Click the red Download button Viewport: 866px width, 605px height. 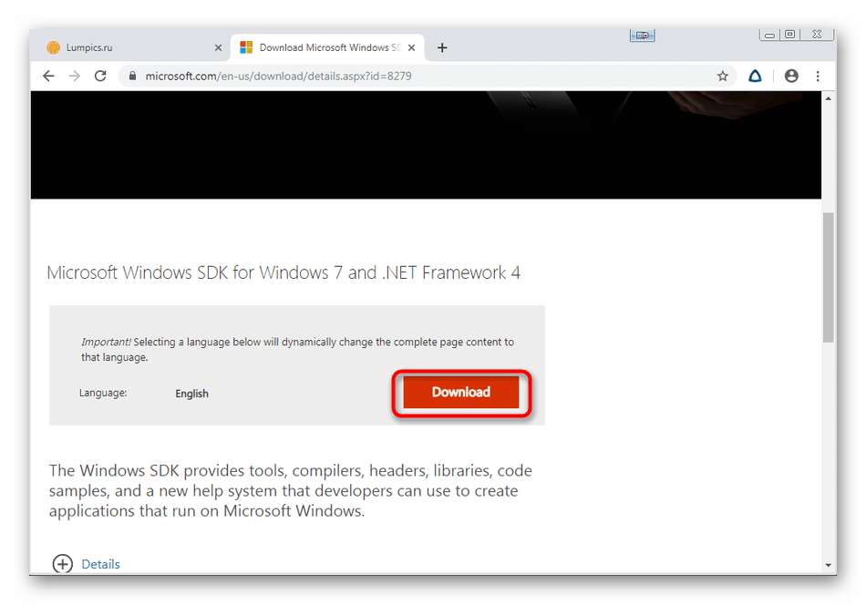click(x=461, y=393)
